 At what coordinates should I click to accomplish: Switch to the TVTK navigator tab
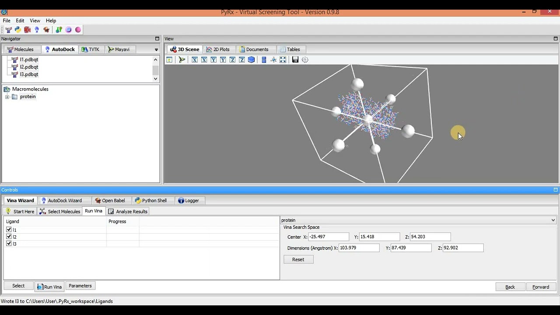pyautogui.click(x=91, y=49)
